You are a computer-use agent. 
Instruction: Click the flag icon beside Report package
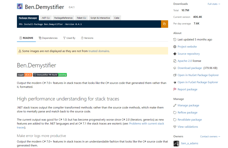click(x=175, y=89)
